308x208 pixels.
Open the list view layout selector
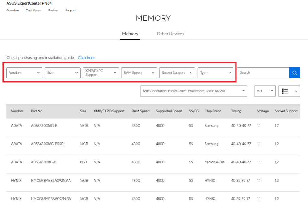pos(289,91)
